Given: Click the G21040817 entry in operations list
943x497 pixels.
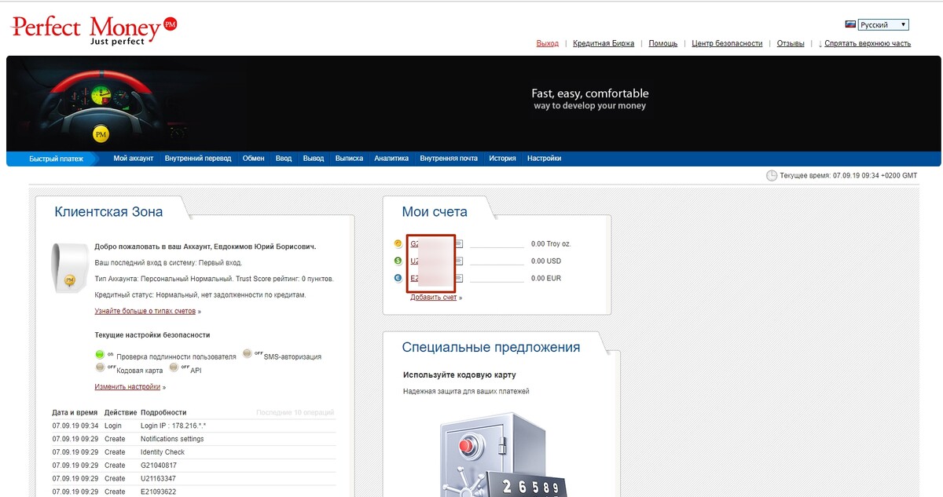Looking at the screenshot, I should coord(158,466).
